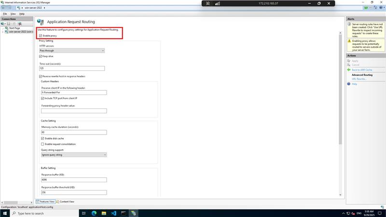Image resolution: width=386 pixels, height=217 pixels.
Task: Show hidden tray icons chevron
Action: pyautogui.click(x=344, y=213)
